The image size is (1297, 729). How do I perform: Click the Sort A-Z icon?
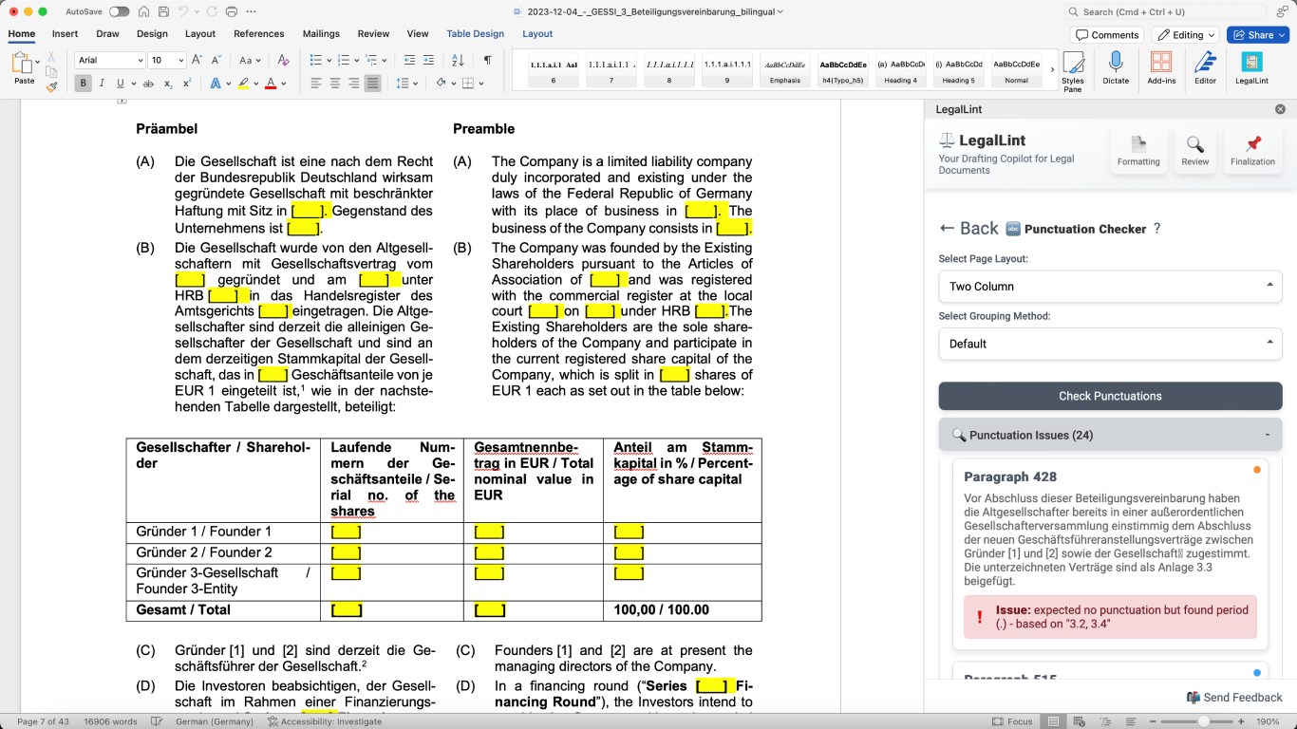tap(458, 60)
